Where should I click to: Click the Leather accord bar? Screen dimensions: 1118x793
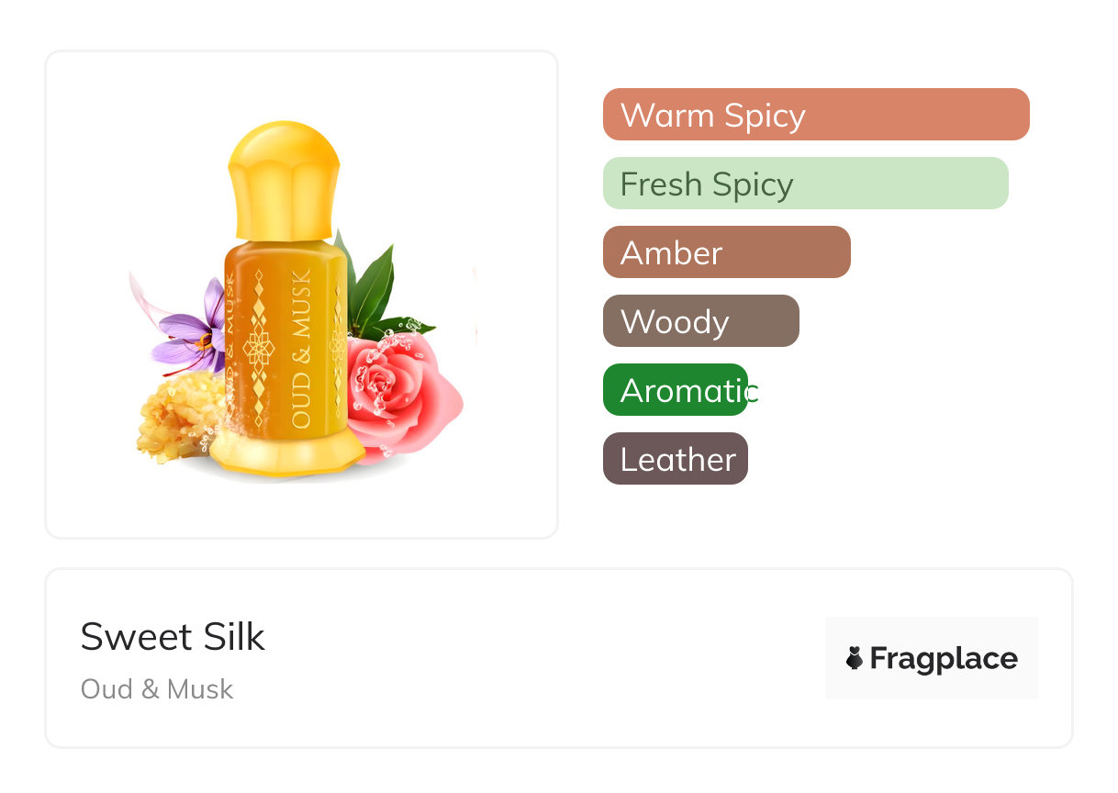coord(675,459)
